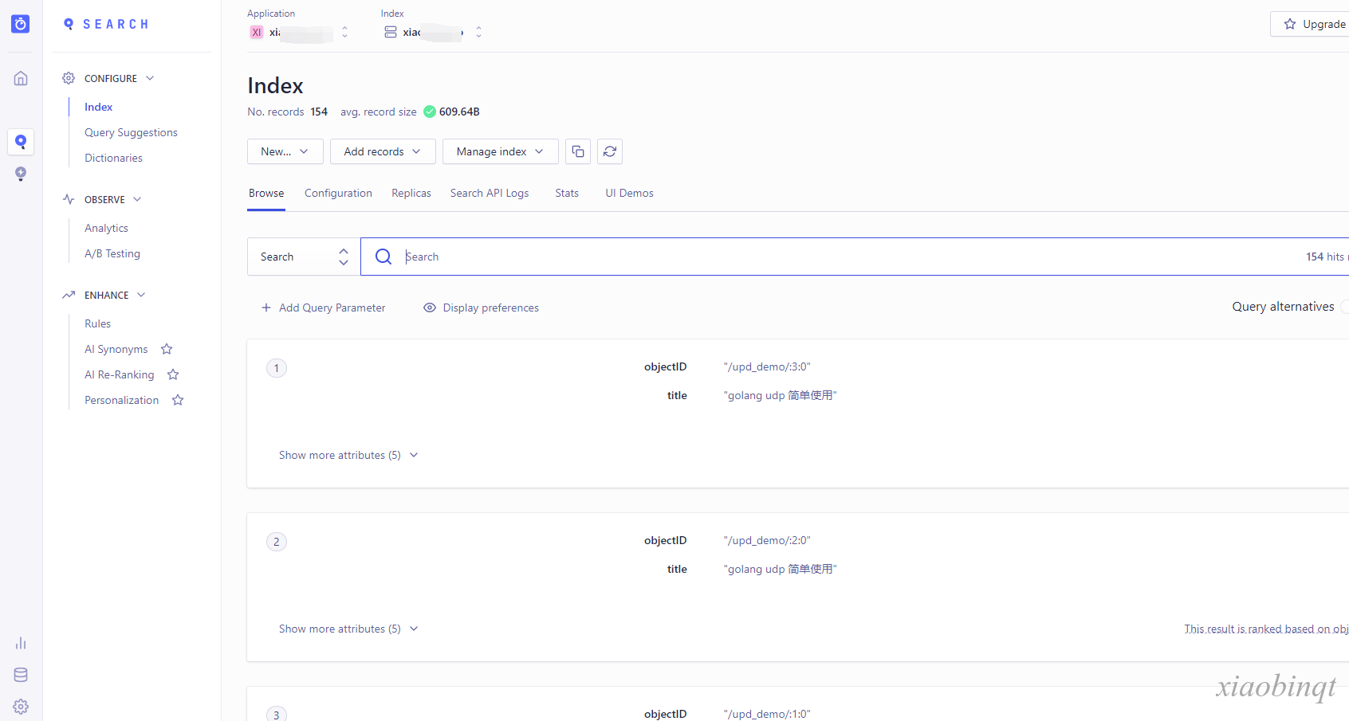Click the green check icon by record size
Viewport: 1349px width, 721px height.
click(430, 112)
